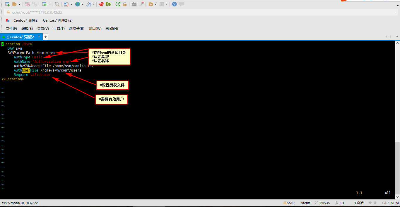
Task: Connect to Centos7 克隆2 (2) session
Action: click(x=57, y=20)
